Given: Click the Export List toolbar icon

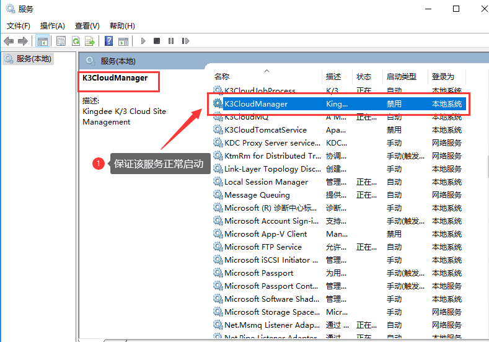Looking at the screenshot, I should [x=90, y=42].
